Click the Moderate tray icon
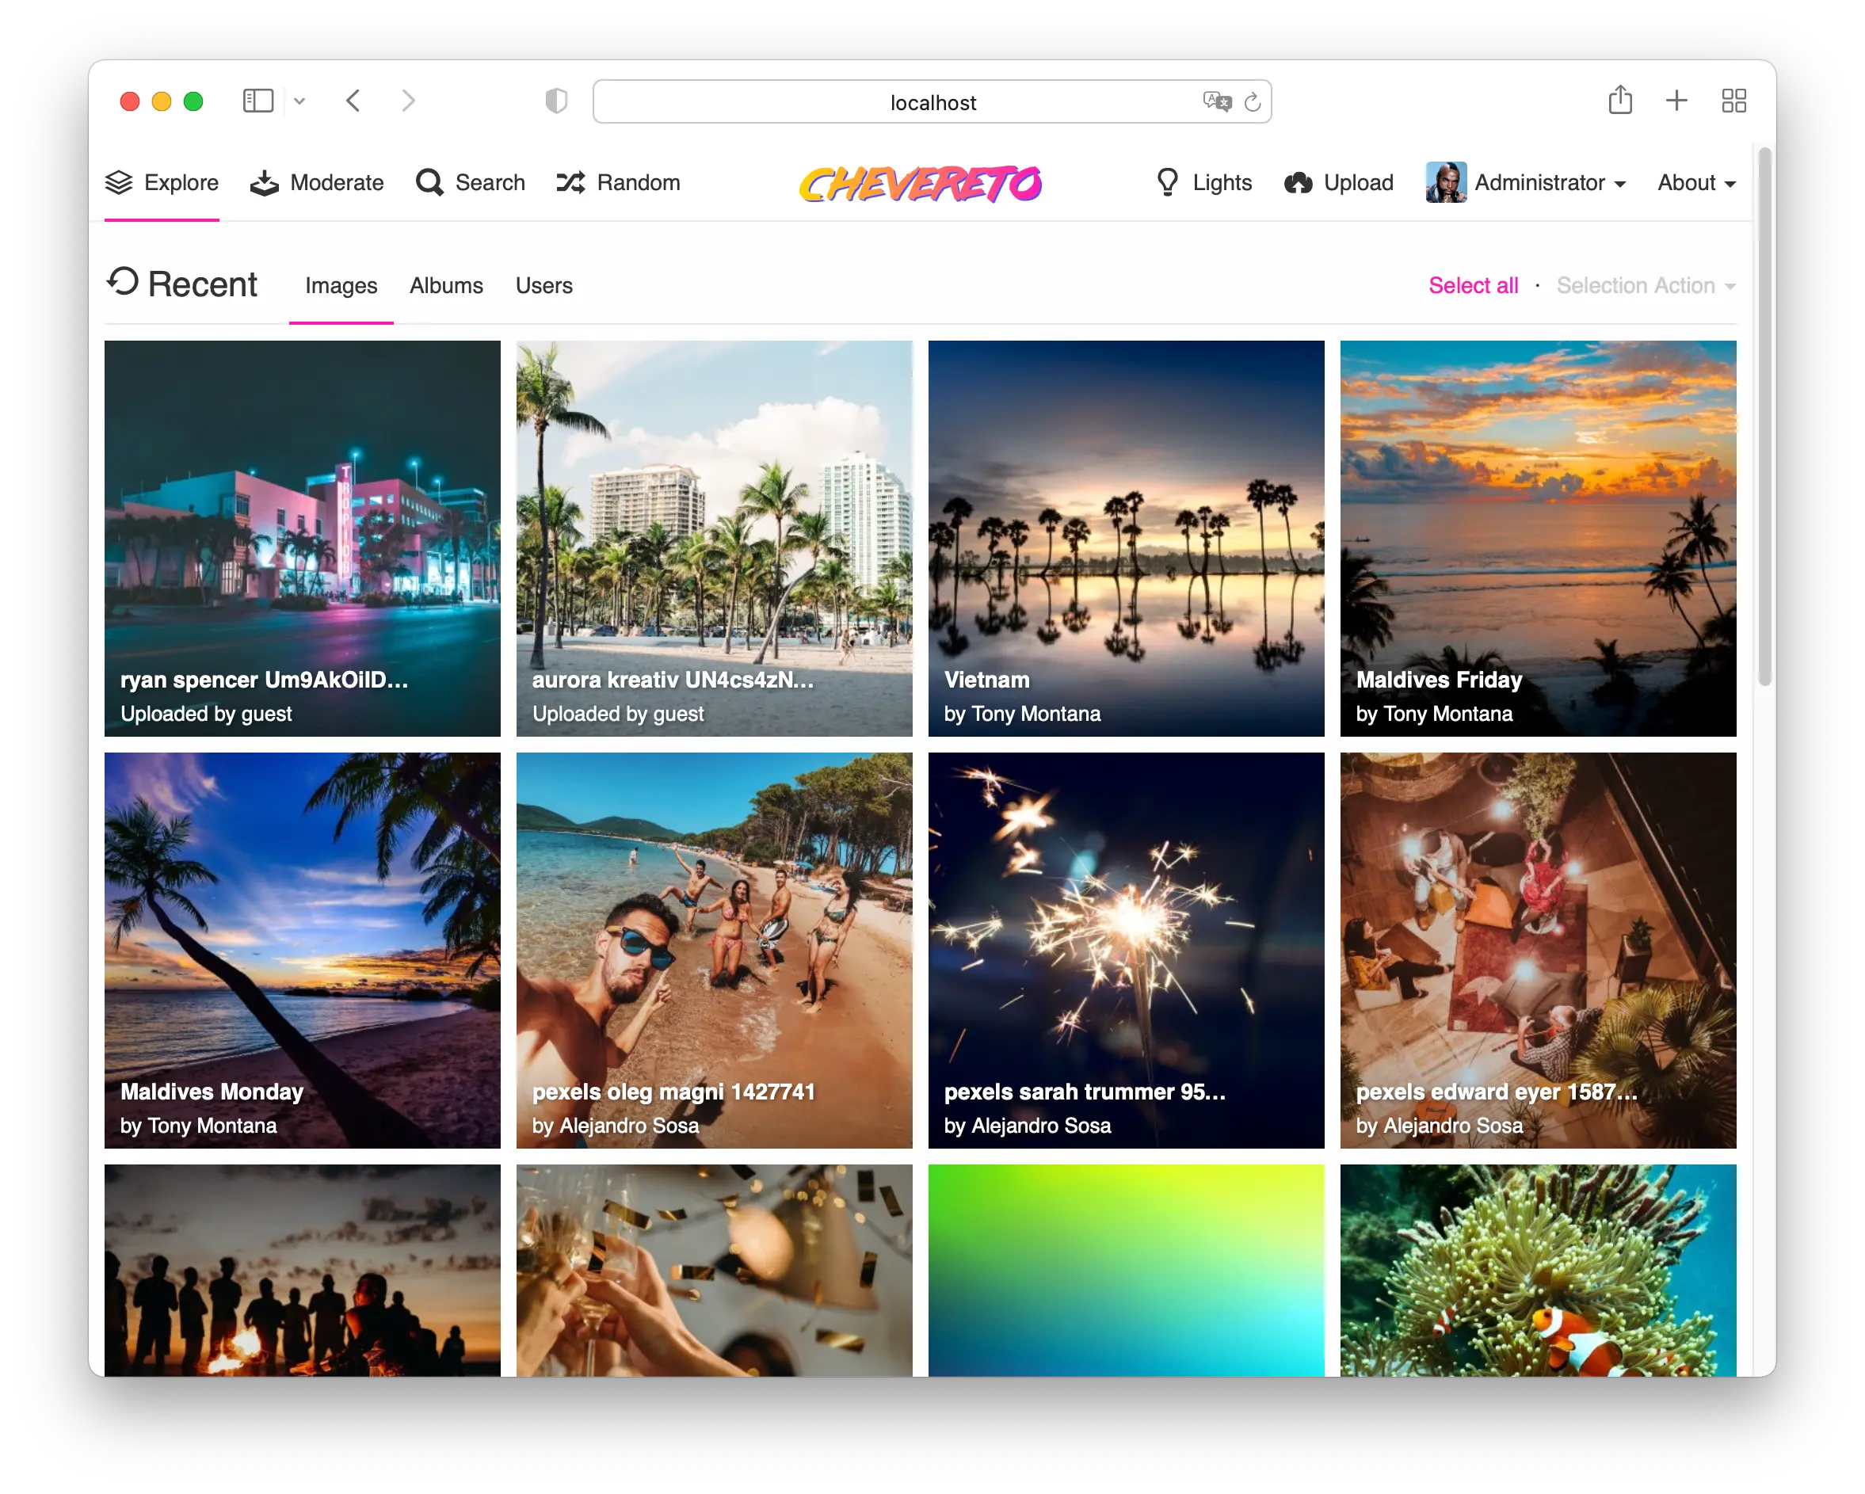1865x1494 pixels. [264, 182]
